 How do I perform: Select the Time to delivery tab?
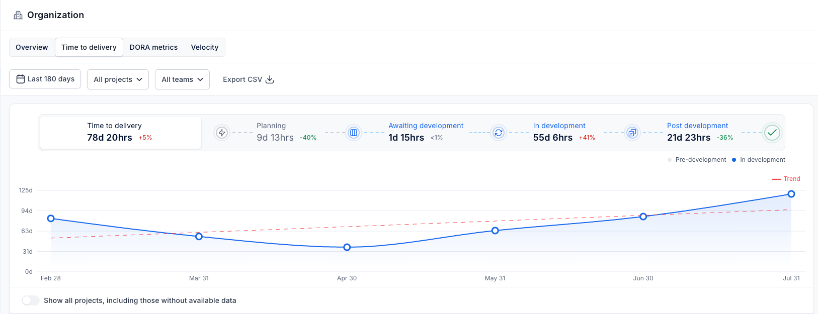[x=89, y=47]
